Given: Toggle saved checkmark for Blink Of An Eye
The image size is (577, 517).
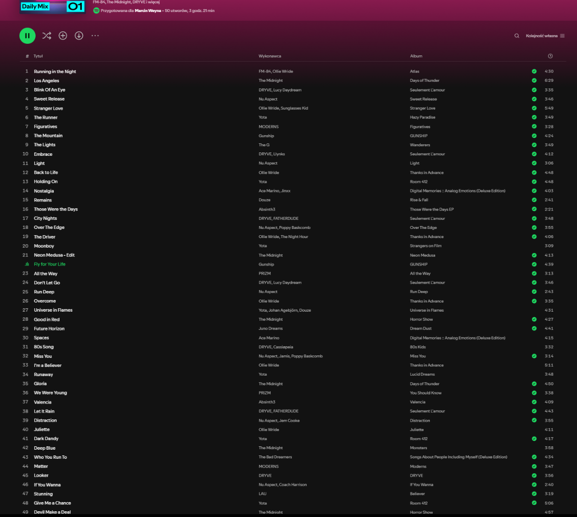Looking at the screenshot, I should (x=534, y=90).
